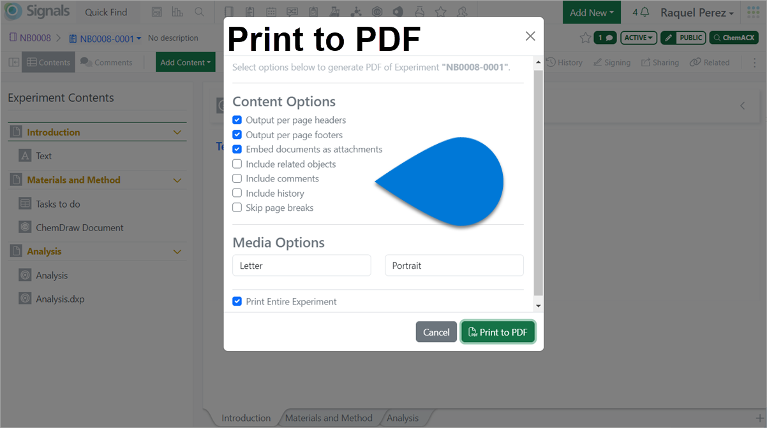
Task: Open the molecule structure icon in top toolbar
Action: [x=355, y=12]
